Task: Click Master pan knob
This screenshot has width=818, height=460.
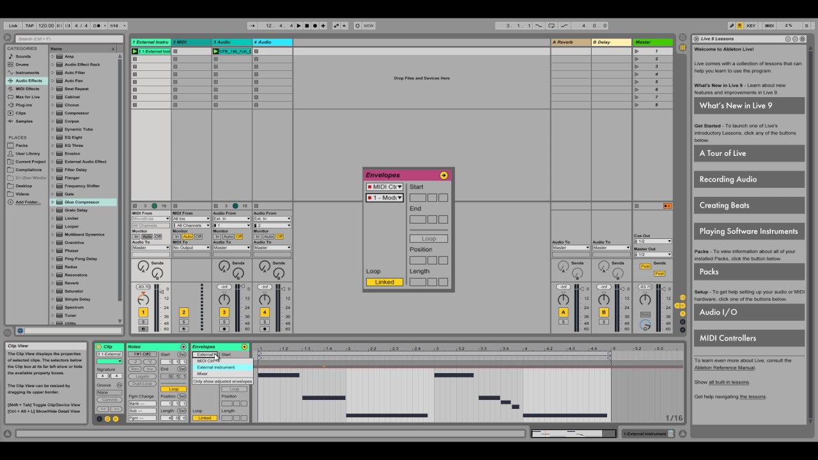Action: (x=645, y=300)
